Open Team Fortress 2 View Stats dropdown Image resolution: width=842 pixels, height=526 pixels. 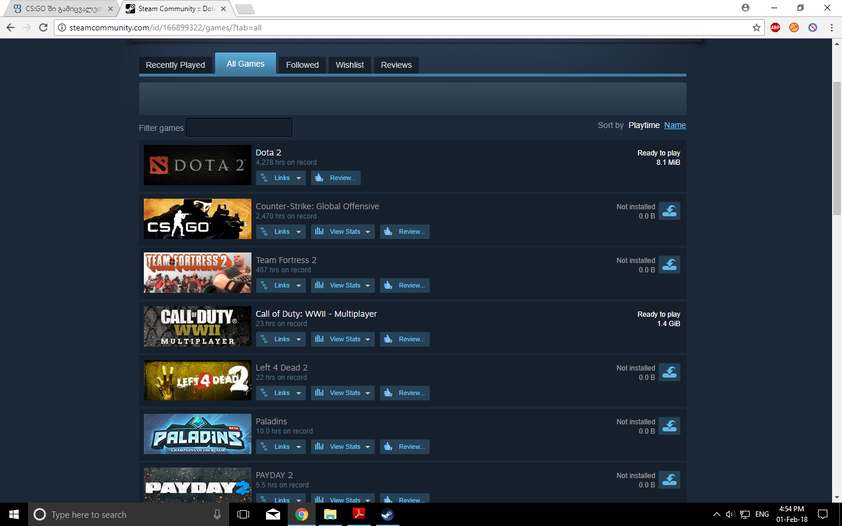pyautogui.click(x=343, y=286)
